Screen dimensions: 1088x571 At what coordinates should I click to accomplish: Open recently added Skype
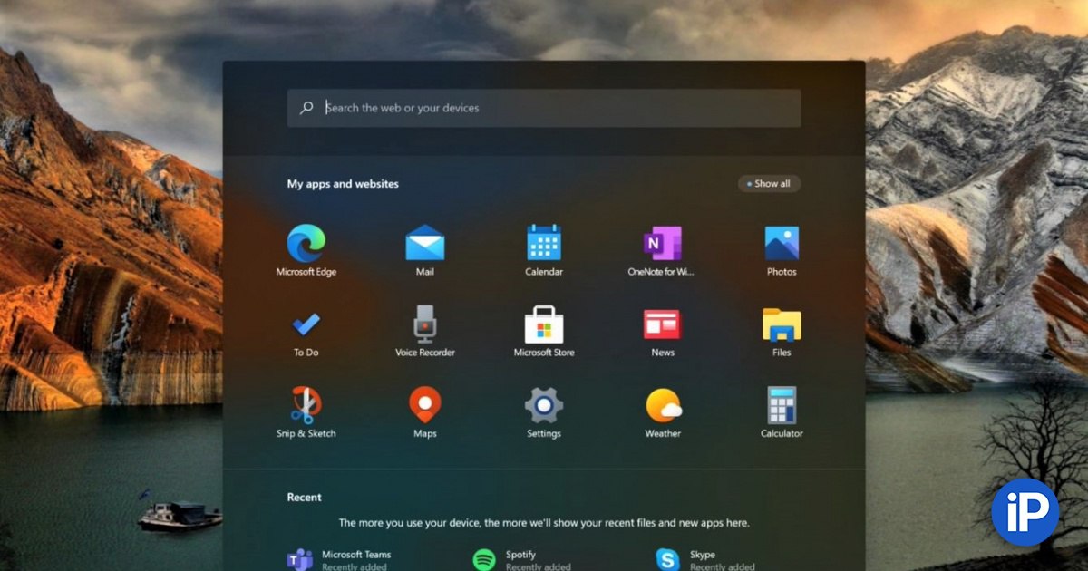[704, 560]
